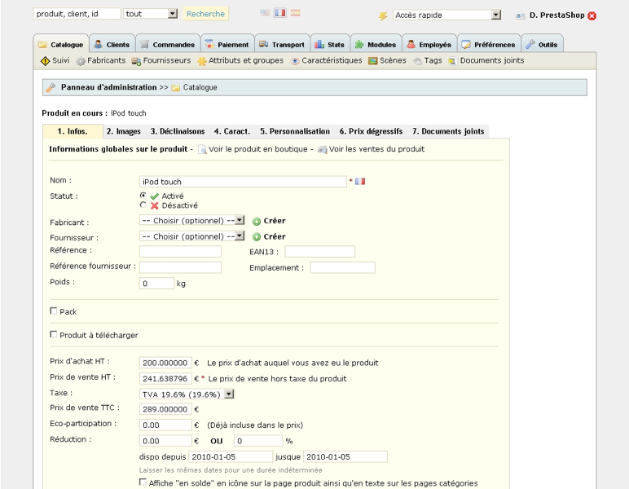The height and width of the screenshot is (489, 629).
Task: Click the 'produit, client, id' search field
Action: (77, 14)
